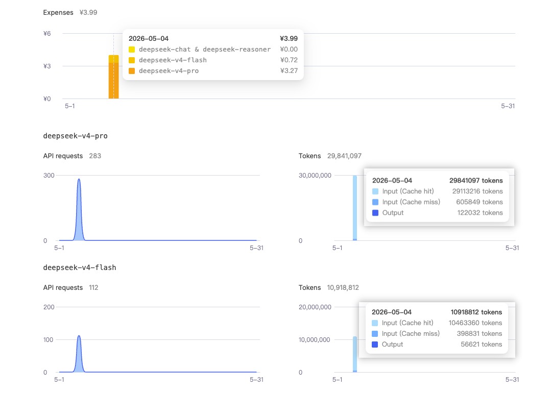This screenshot has width=551, height=393.
Task: Click the Cache miss swatch in the pro tokens tooltip
Action: (x=375, y=202)
